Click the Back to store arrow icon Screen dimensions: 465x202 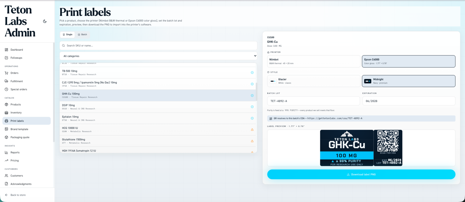(6, 195)
